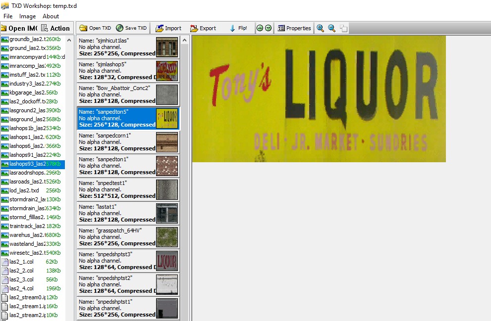Select industry3_las2 entry
Screen dimensions: 491x321
33,84
